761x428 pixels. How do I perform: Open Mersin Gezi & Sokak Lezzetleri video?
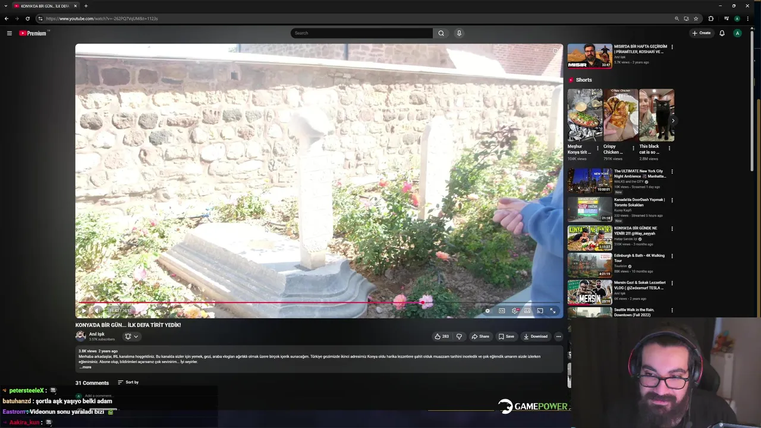[589, 292]
